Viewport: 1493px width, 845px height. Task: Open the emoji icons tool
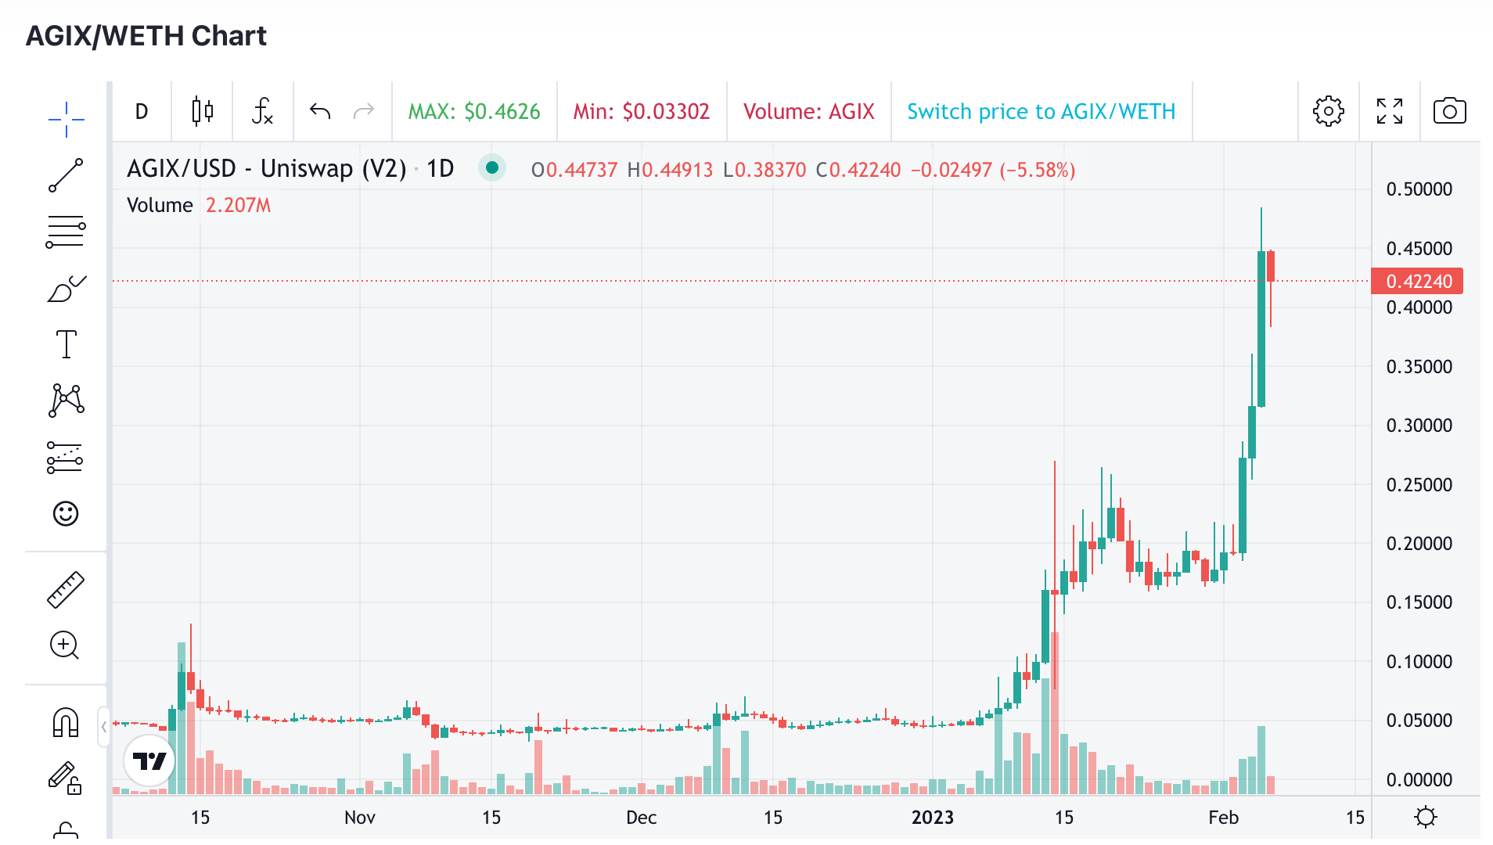66,513
